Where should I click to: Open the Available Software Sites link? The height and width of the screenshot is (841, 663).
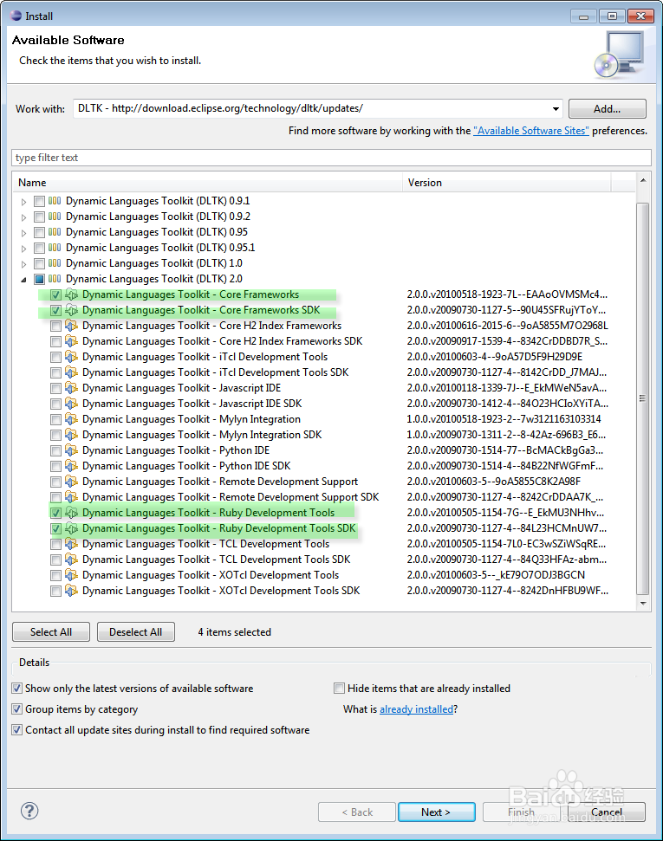[531, 130]
